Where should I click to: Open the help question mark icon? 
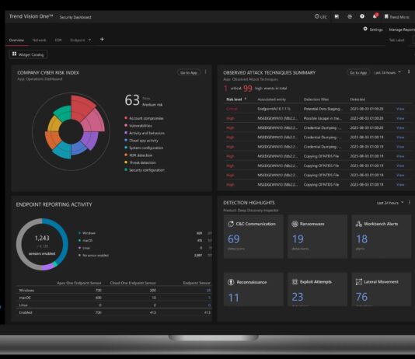[362, 16]
